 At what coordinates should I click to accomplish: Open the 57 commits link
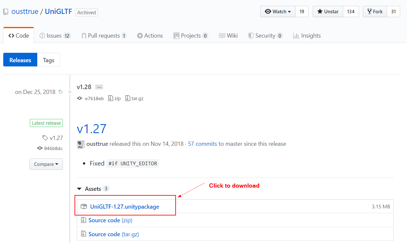[202, 144]
